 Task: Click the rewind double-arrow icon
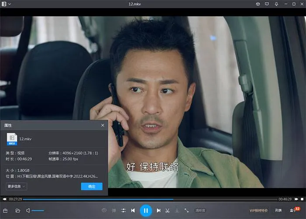coord(4,199)
